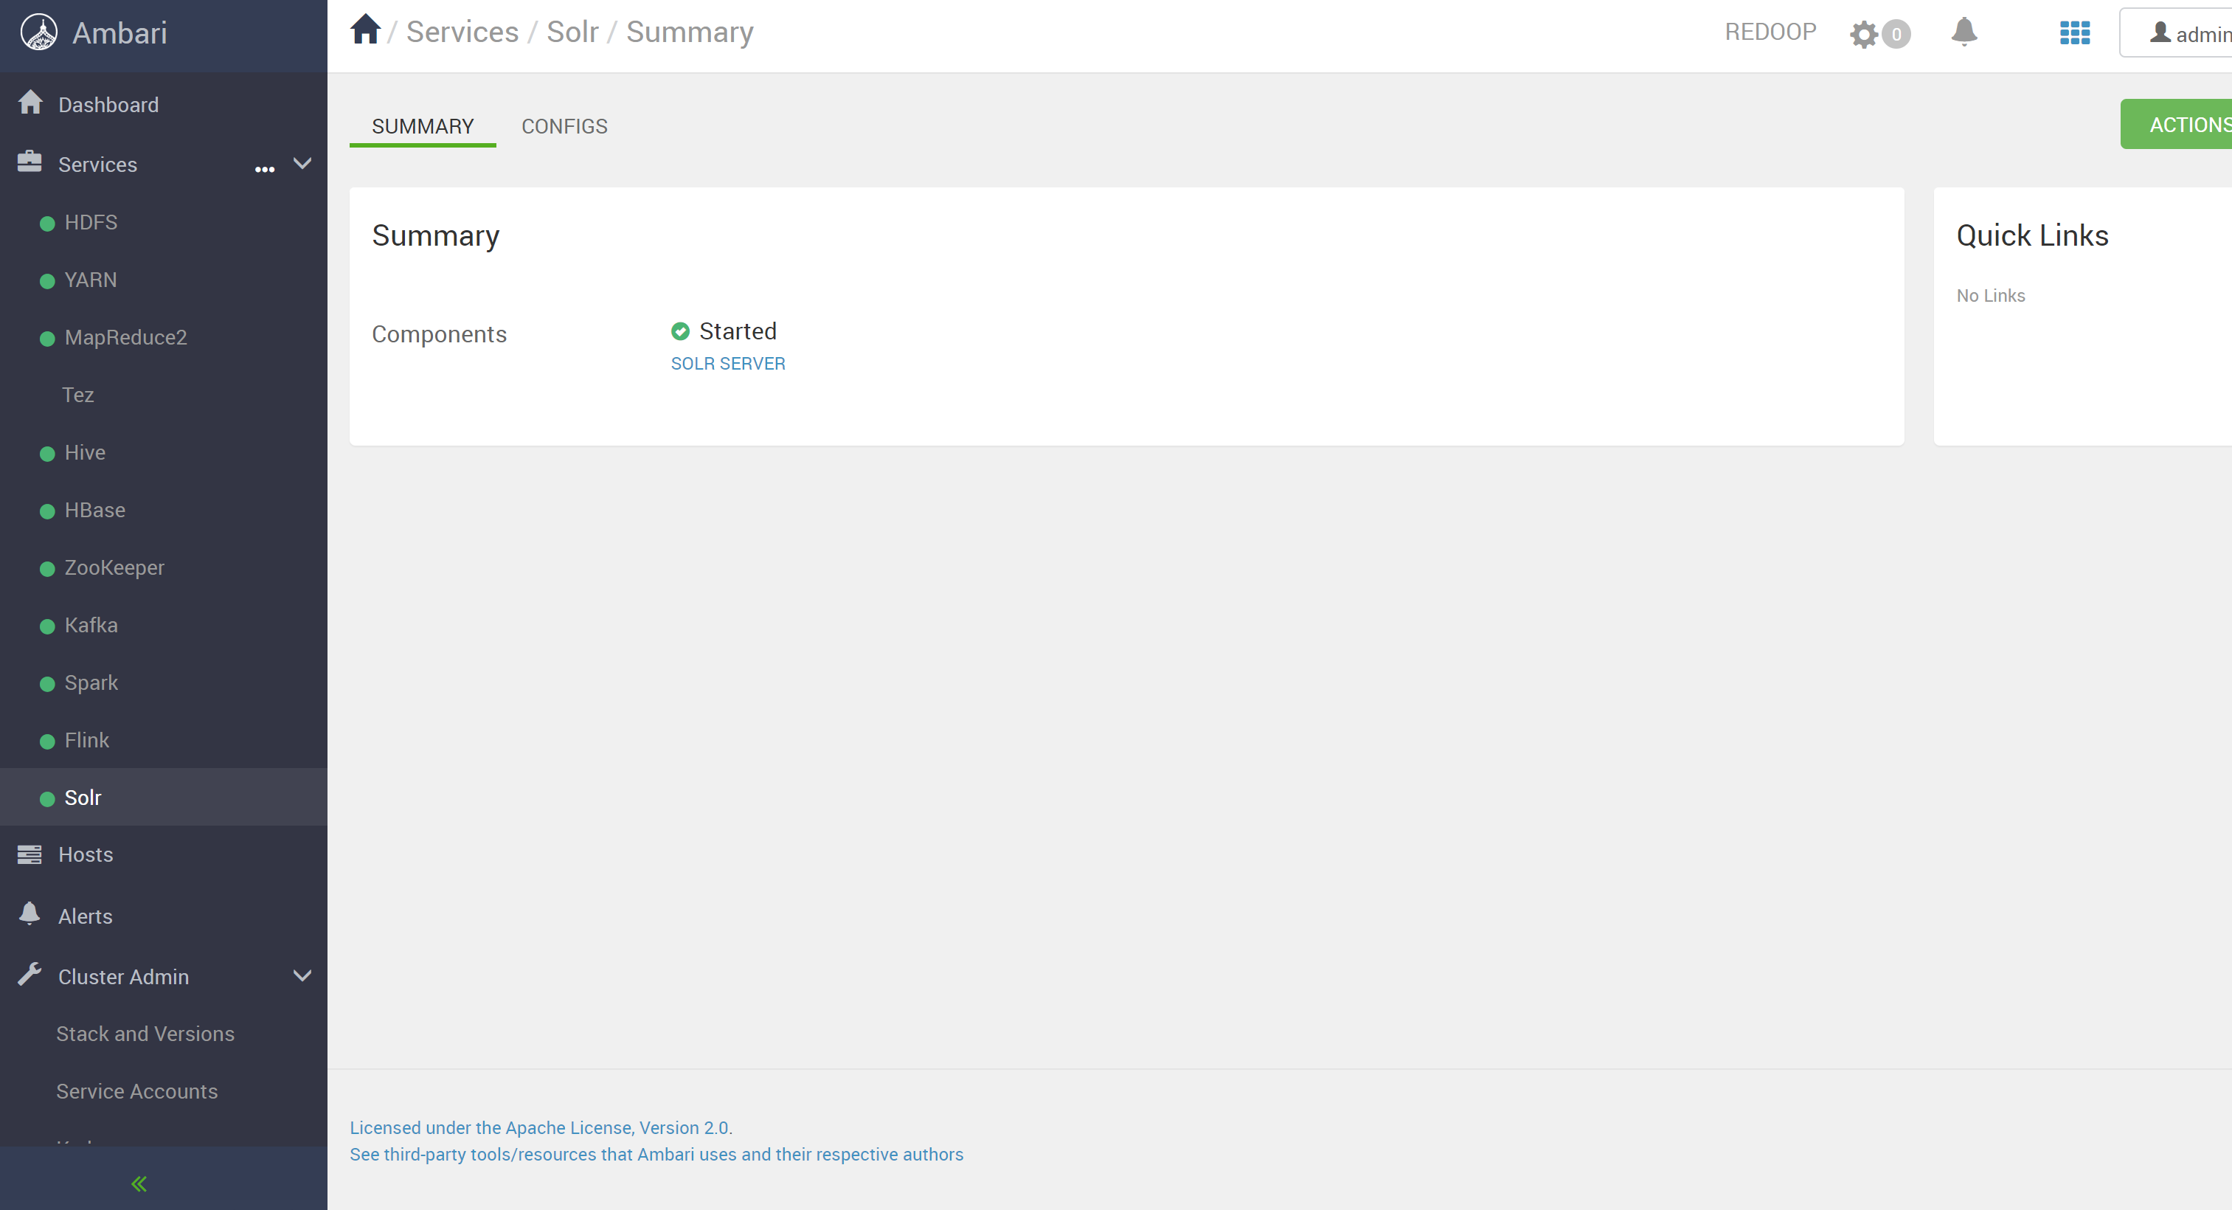Open the admin user dropdown
This screenshot has height=1210, width=2232.
2176,33
